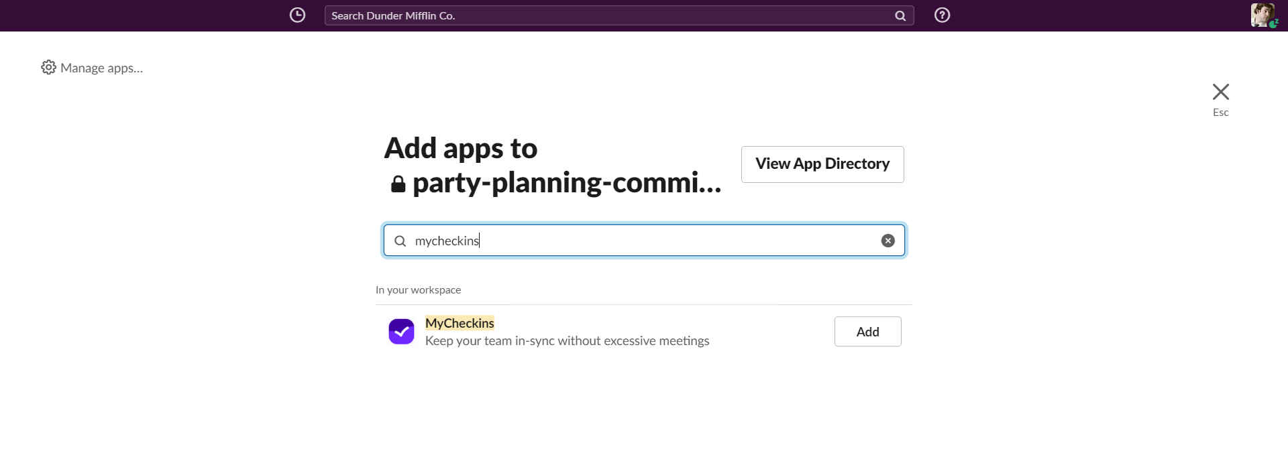This screenshot has height=459, width=1288.
Task: Add MyCheckins to the channel
Action: 867,332
